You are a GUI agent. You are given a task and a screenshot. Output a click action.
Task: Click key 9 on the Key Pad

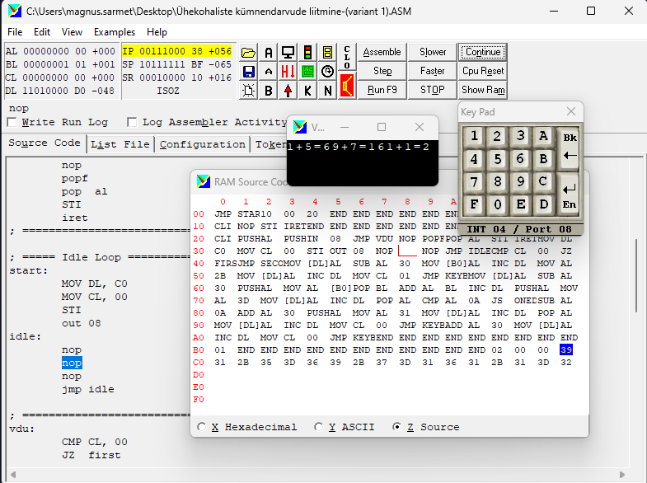520,181
